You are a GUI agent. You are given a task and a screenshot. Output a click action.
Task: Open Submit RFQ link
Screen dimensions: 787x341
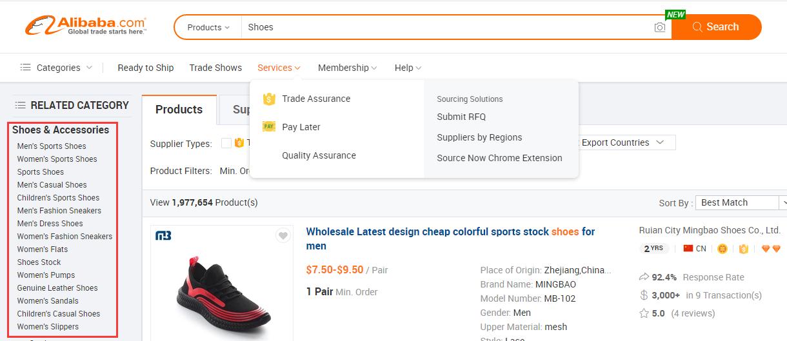coord(461,117)
